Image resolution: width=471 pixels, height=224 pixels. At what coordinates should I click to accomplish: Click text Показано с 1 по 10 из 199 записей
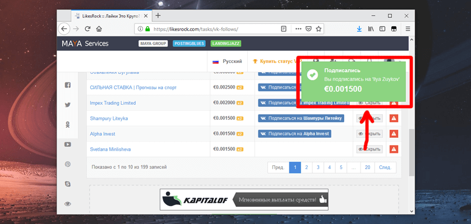[129, 167]
